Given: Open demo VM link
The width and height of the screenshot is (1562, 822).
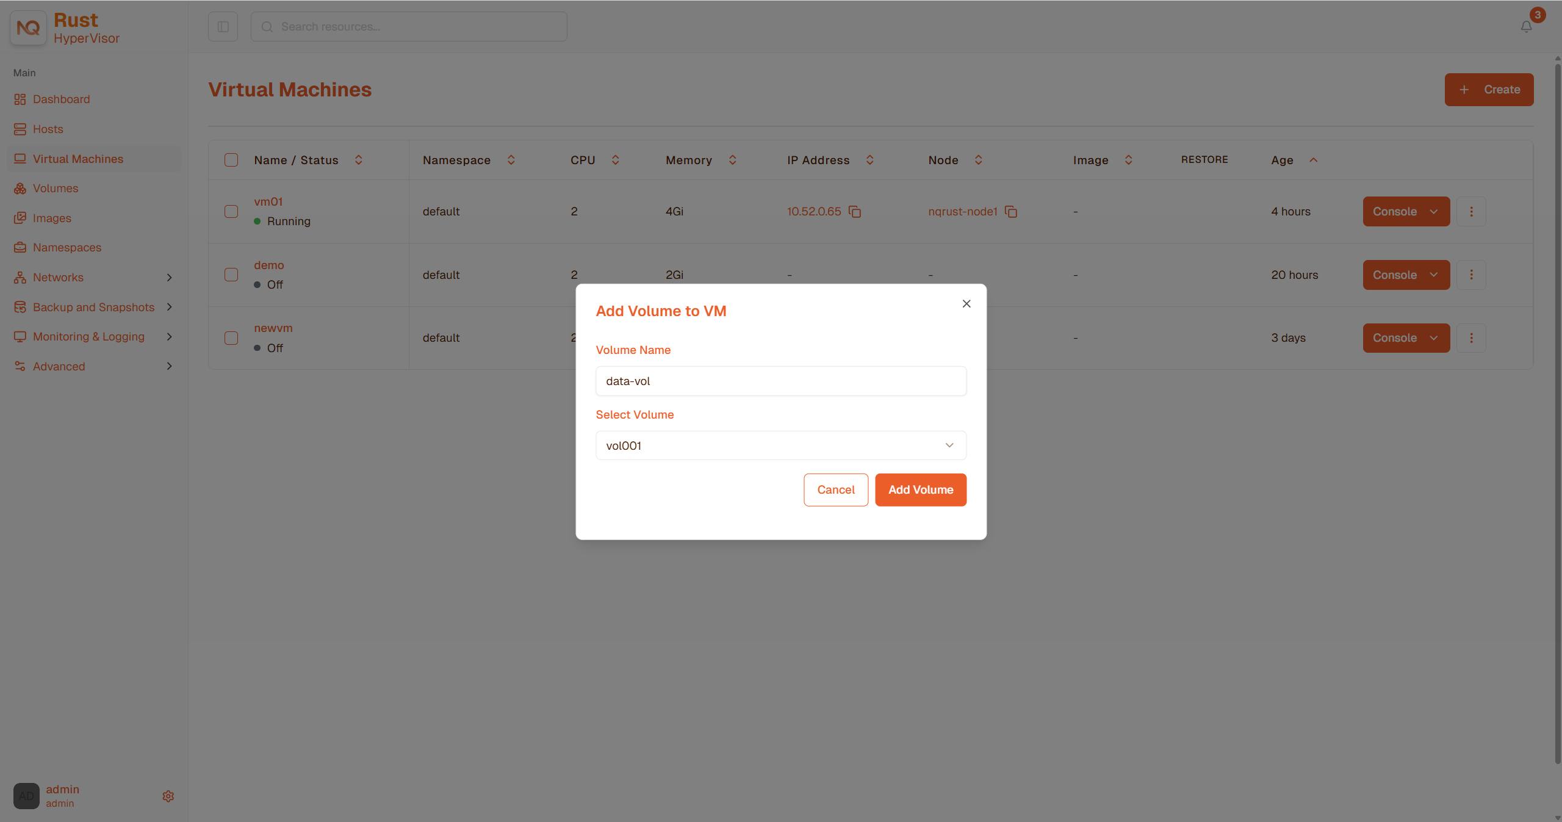Looking at the screenshot, I should click(269, 265).
